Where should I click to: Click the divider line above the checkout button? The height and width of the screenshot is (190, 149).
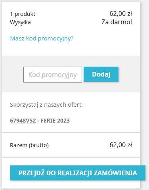click(71, 157)
